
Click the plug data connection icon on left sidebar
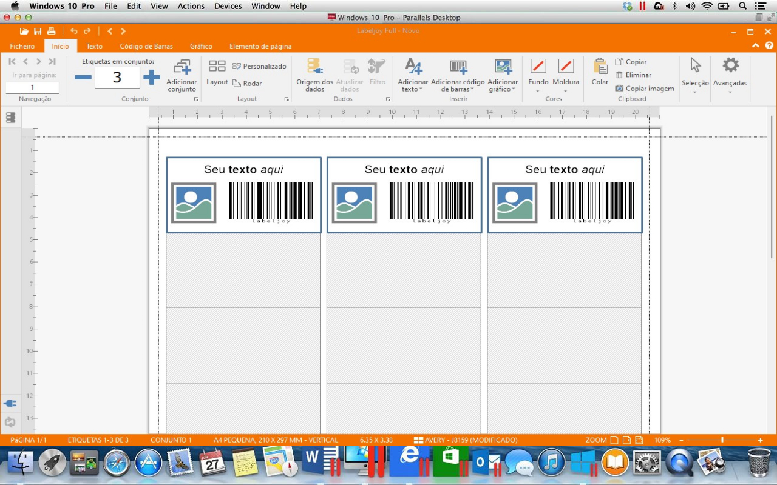10,403
